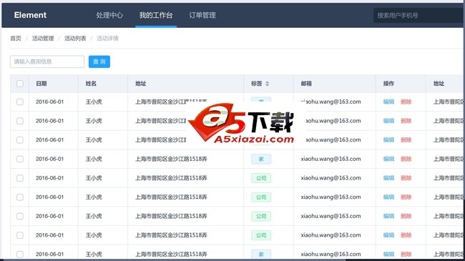
Task: Tick the checkbox in the eighth data row
Action: (x=20, y=235)
